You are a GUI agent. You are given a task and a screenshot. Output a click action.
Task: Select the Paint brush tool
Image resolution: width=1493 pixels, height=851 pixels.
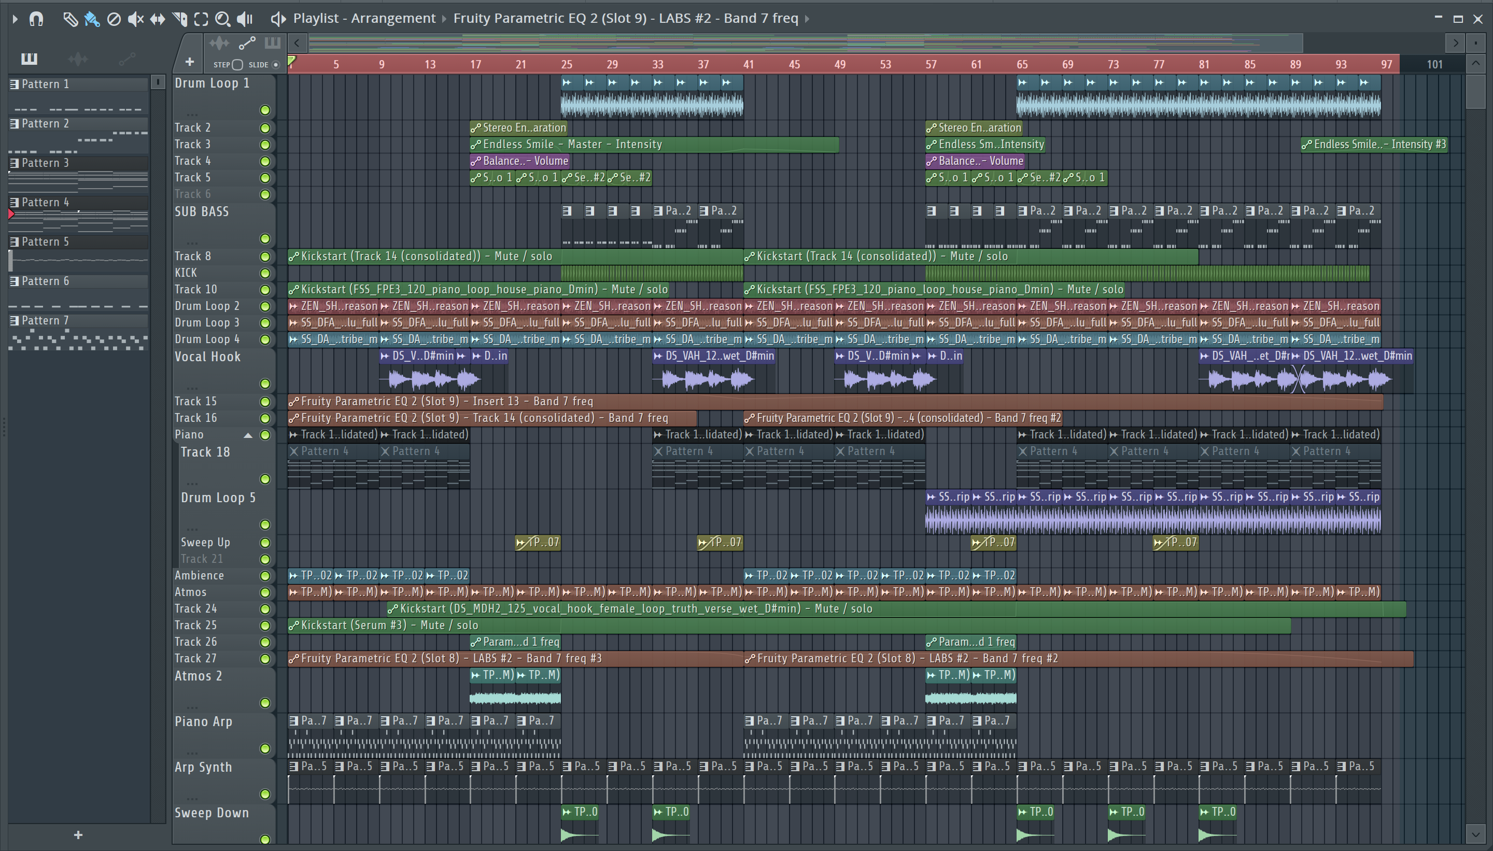click(x=92, y=19)
